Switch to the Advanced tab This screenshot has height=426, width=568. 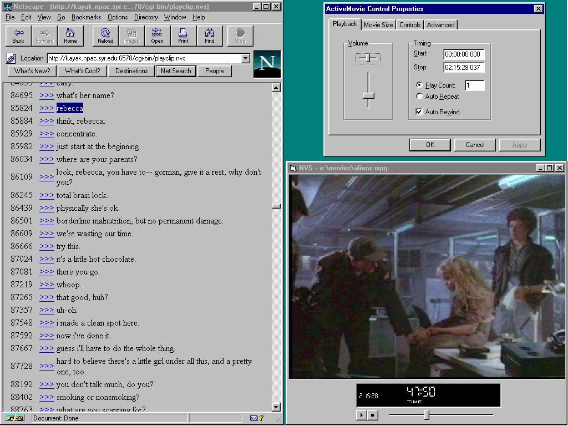coord(440,24)
